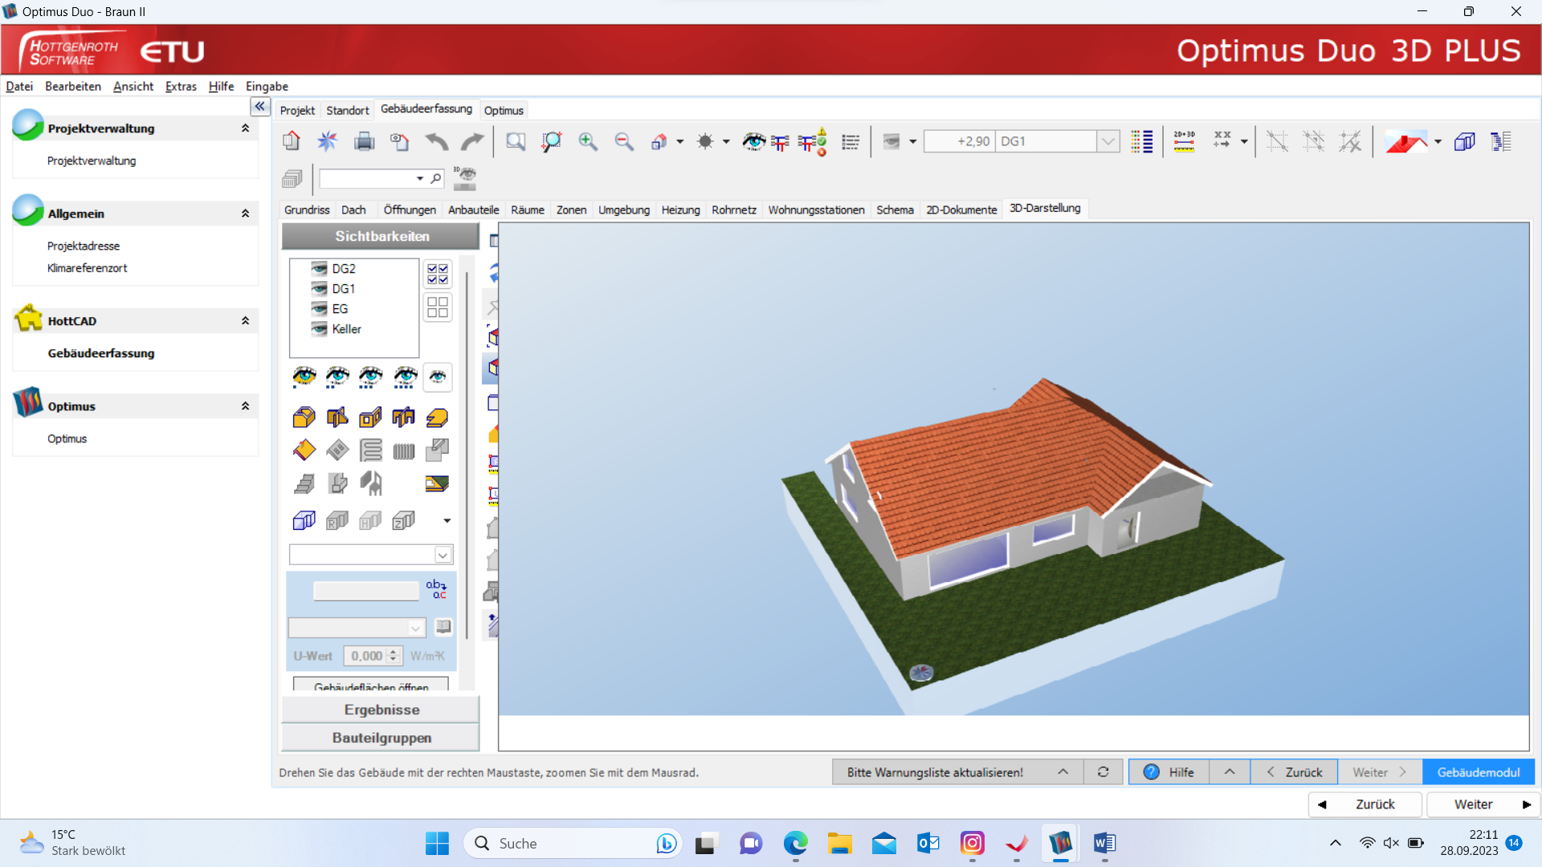Collapse the HottCAD sidebar section

coord(245,321)
